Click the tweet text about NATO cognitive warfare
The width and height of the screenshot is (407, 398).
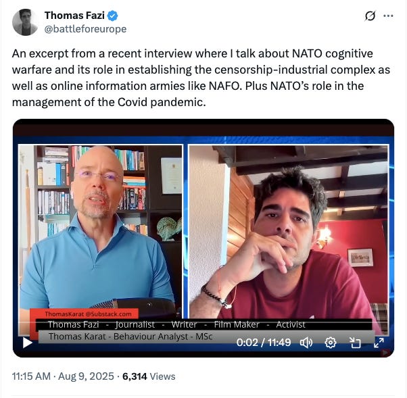pos(201,78)
